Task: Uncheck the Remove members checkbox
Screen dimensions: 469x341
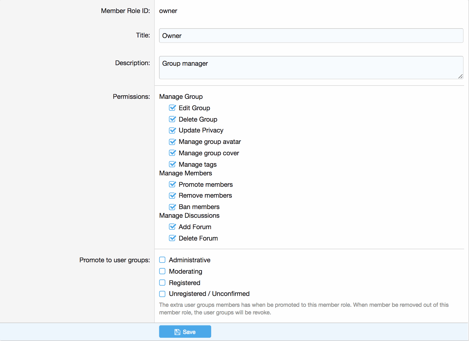Action: click(x=172, y=196)
